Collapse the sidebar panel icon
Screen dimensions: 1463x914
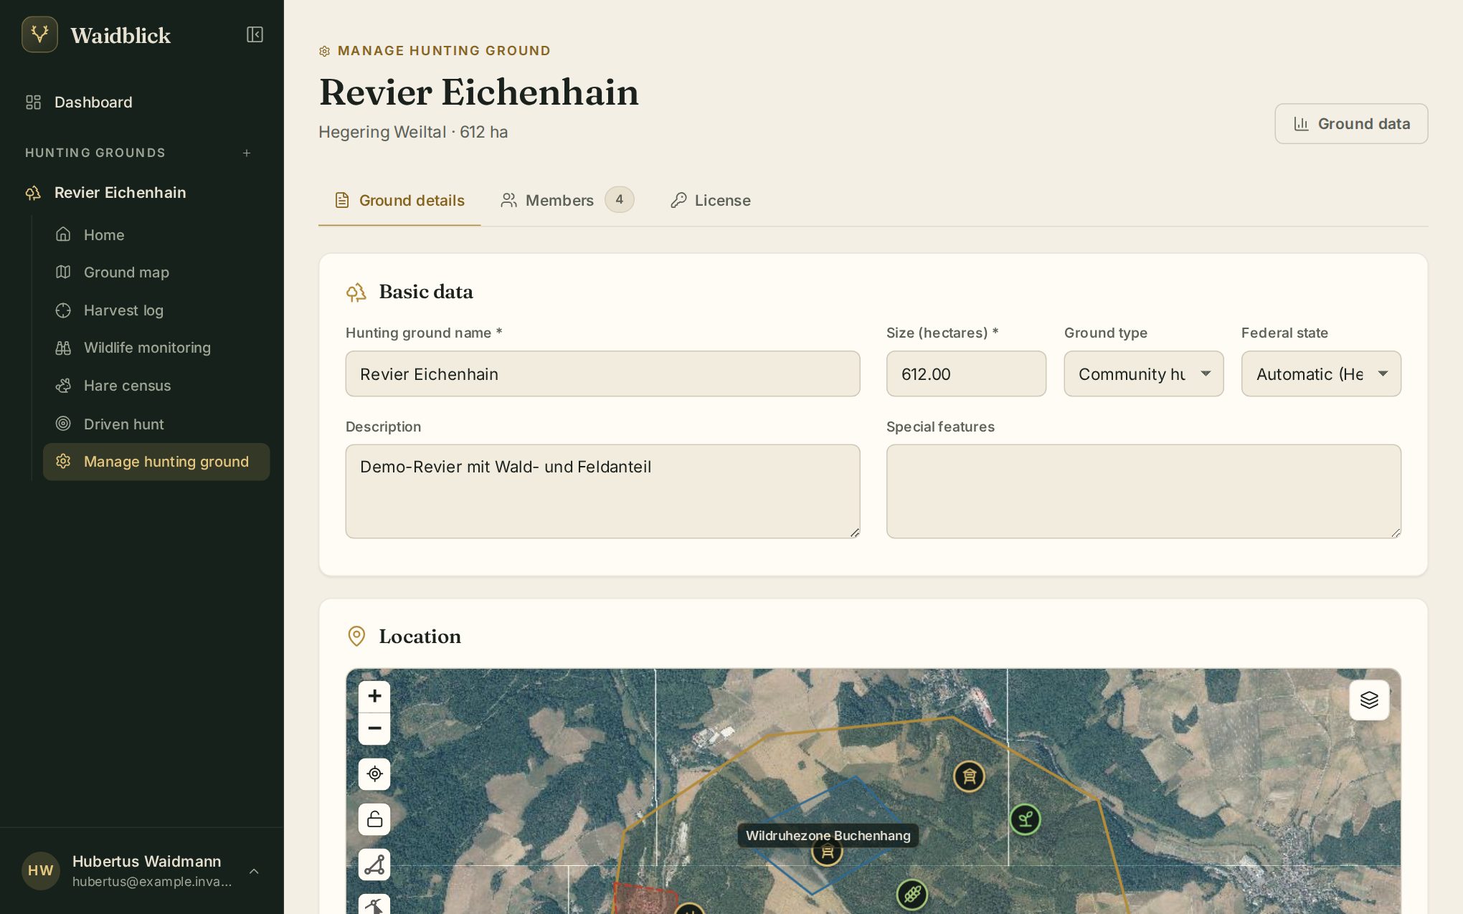(x=255, y=34)
